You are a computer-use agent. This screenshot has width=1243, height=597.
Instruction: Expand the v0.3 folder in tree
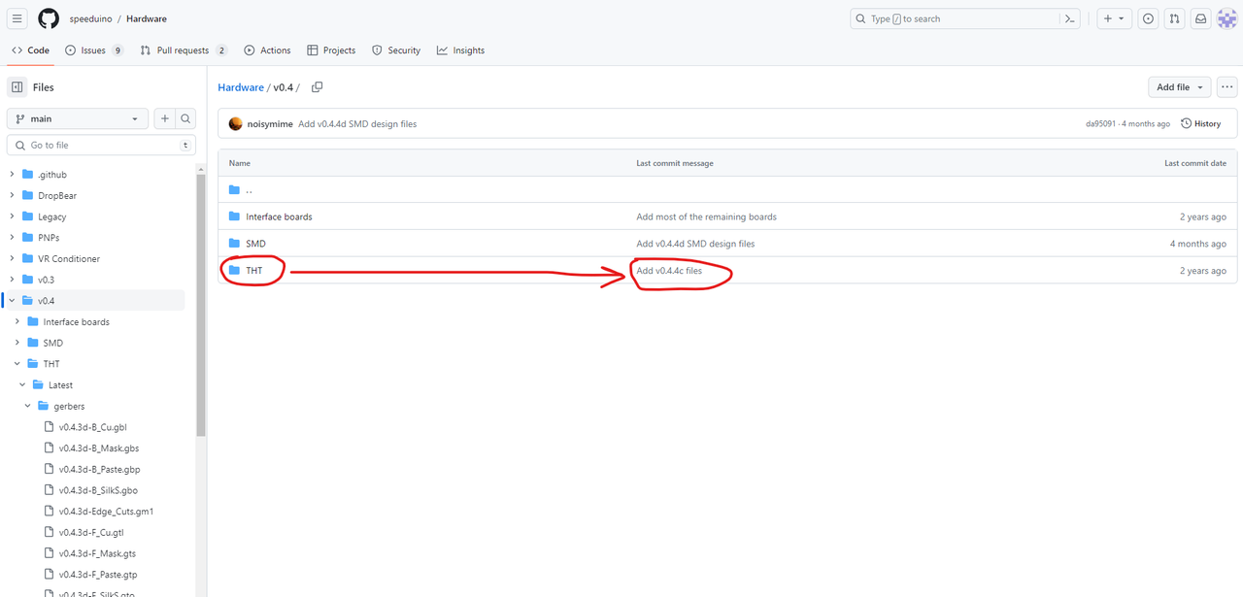click(12, 280)
